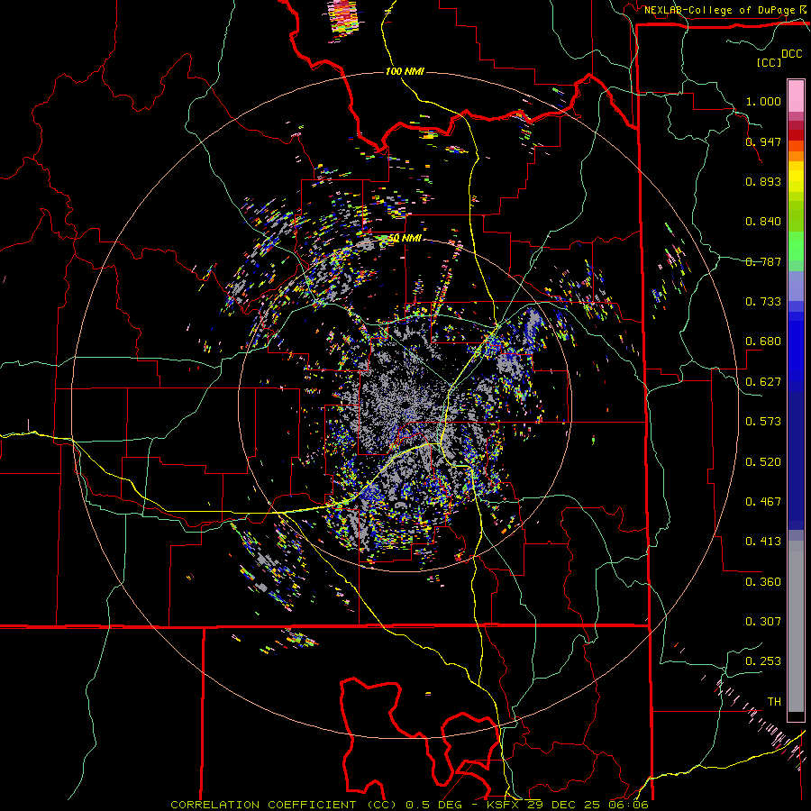Click the 0.893 legend value
Screen dimensions: 811x811
point(763,181)
